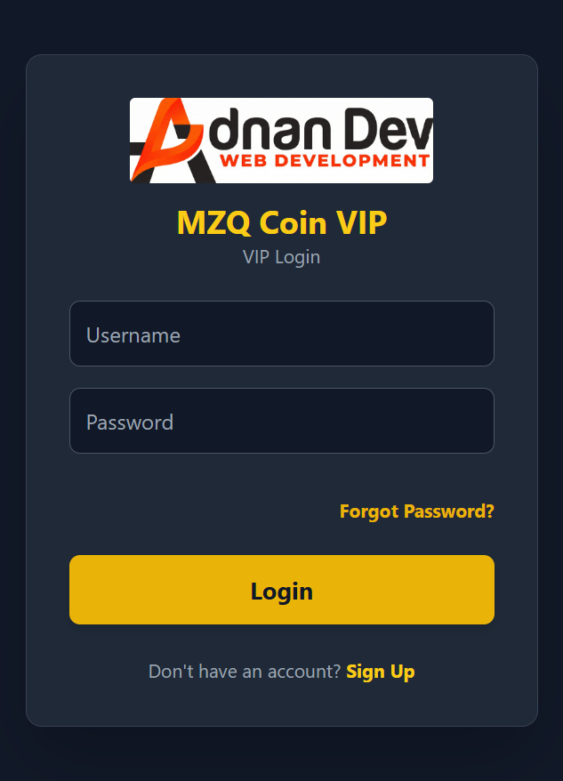
Task: Open the Forgot Password? link
Action: click(417, 511)
